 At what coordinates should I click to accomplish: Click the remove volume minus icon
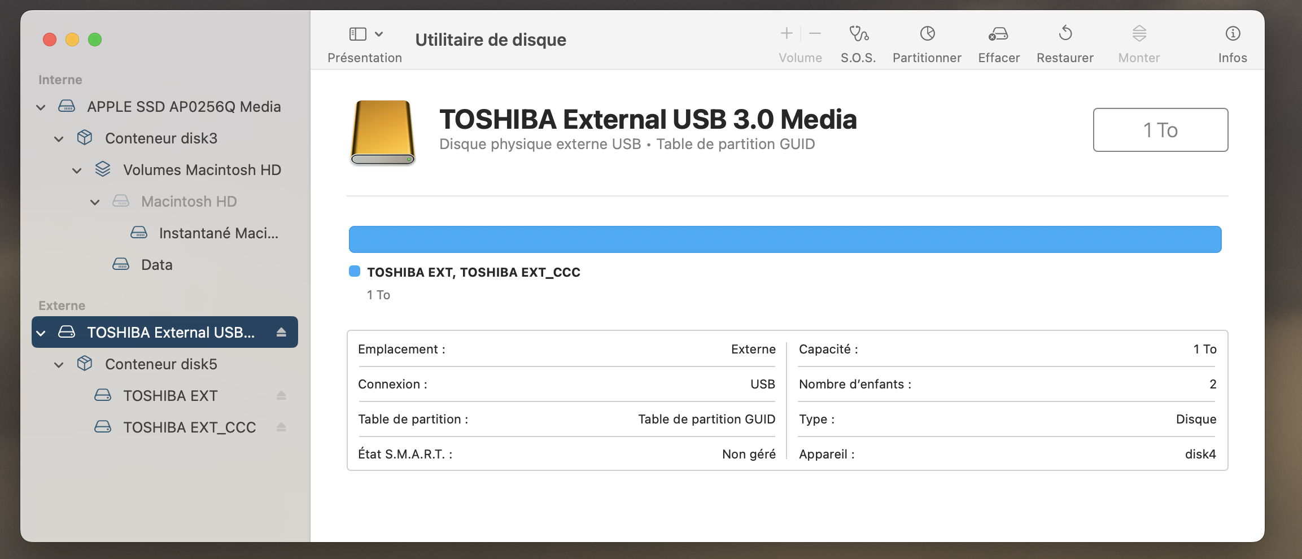click(x=815, y=34)
